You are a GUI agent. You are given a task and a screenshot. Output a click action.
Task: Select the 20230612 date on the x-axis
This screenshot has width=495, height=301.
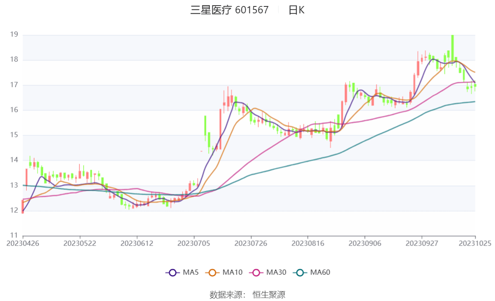[137, 243]
